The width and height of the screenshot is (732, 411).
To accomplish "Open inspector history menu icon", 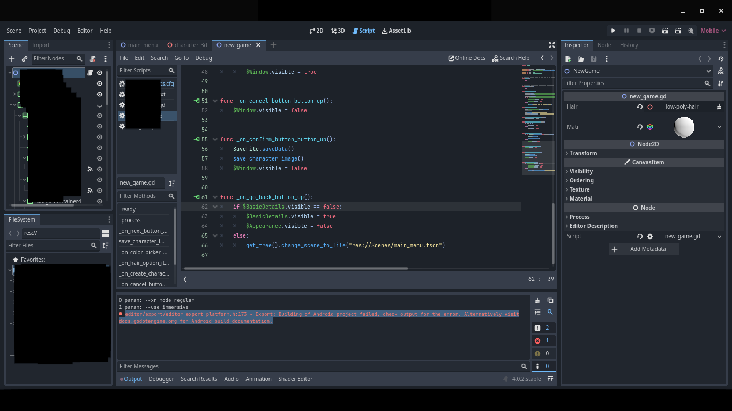I will tap(721, 59).
